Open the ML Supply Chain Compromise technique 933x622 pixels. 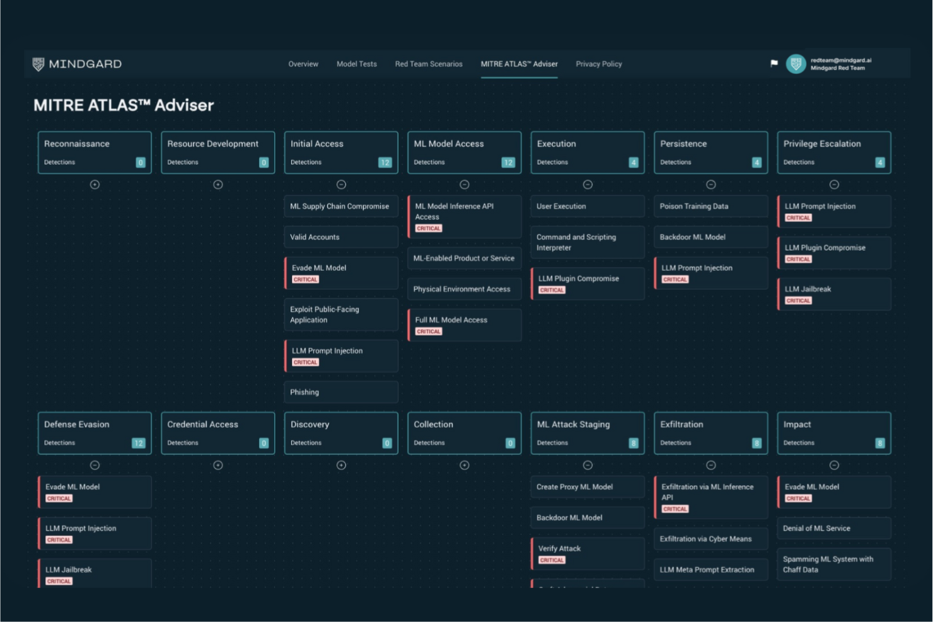click(x=341, y=206)
